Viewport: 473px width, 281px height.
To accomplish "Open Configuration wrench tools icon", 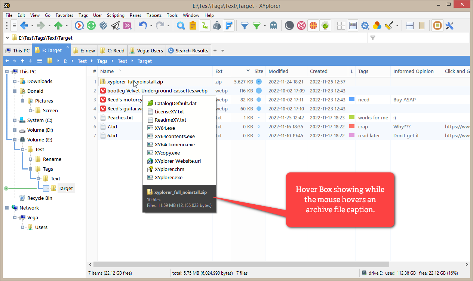I will point(449,25).
